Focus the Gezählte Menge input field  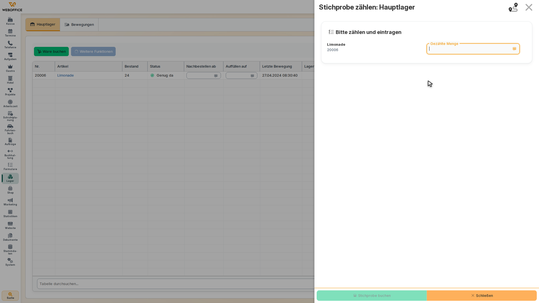(473, 49)
